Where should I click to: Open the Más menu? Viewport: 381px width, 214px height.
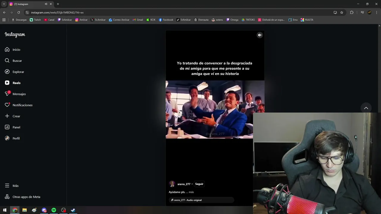(12, 186)
